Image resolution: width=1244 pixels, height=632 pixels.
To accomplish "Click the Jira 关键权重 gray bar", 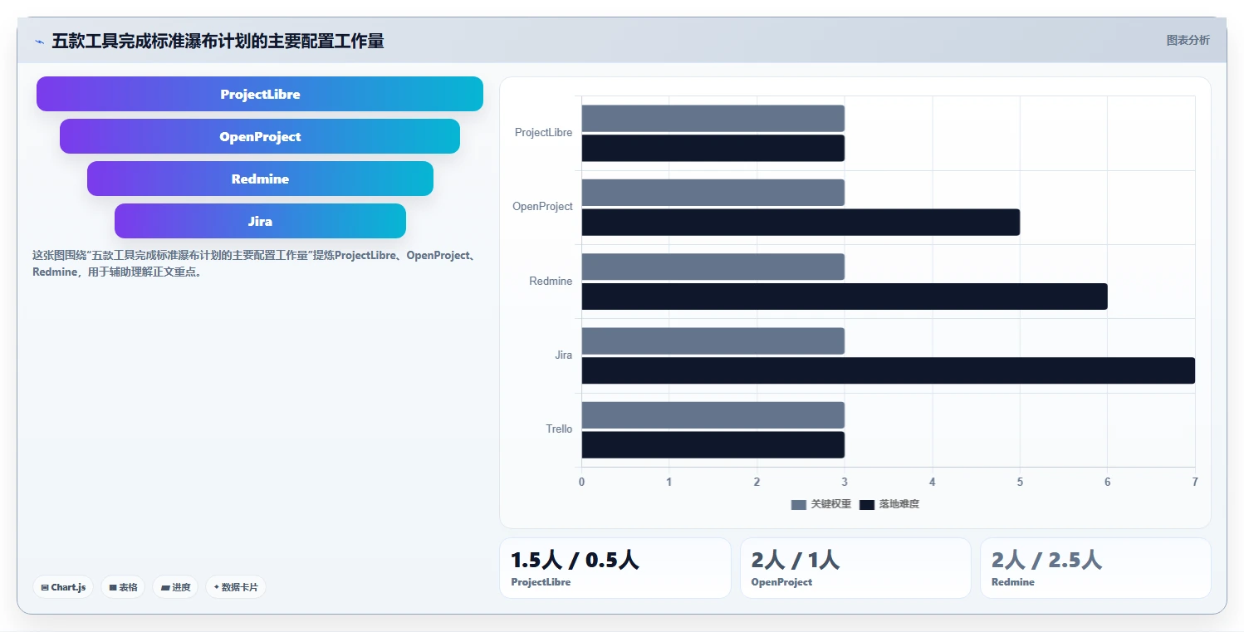I will (713, 340).
